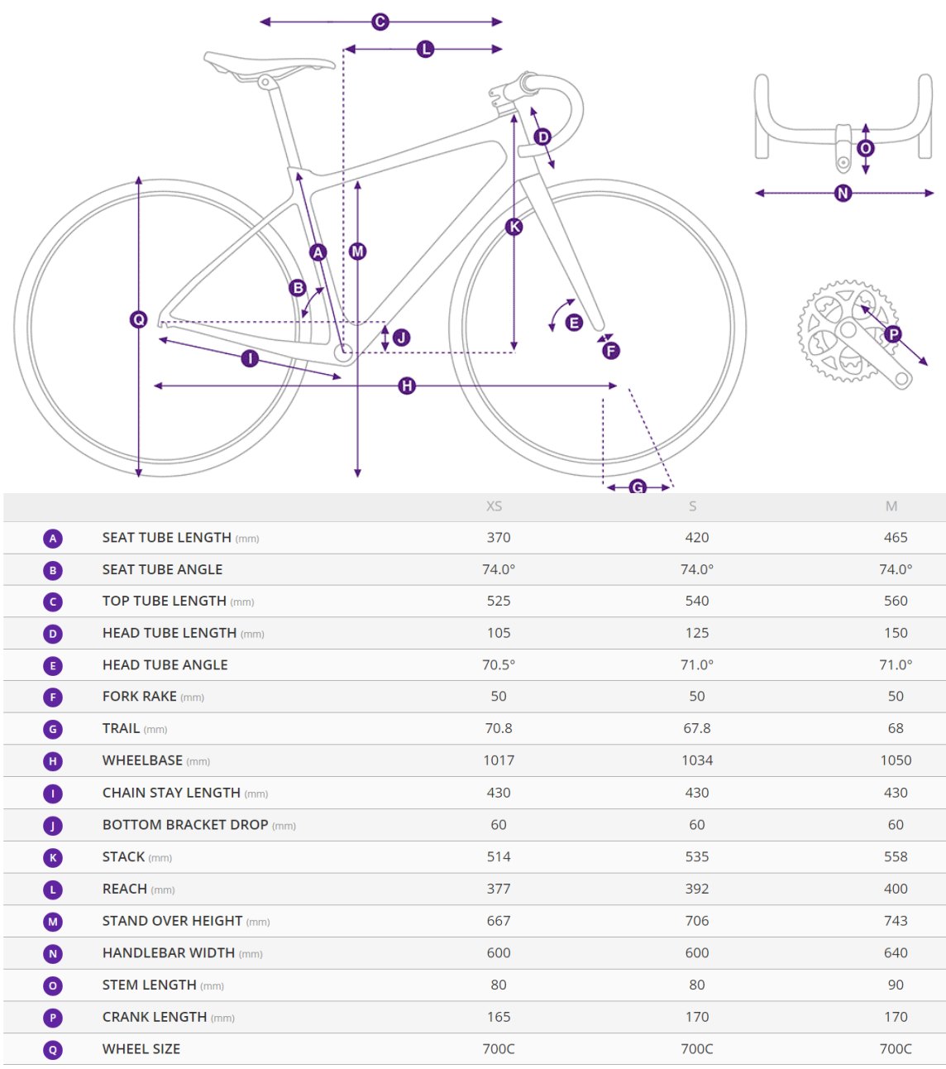Click the M handlebar width value 640

896,952
